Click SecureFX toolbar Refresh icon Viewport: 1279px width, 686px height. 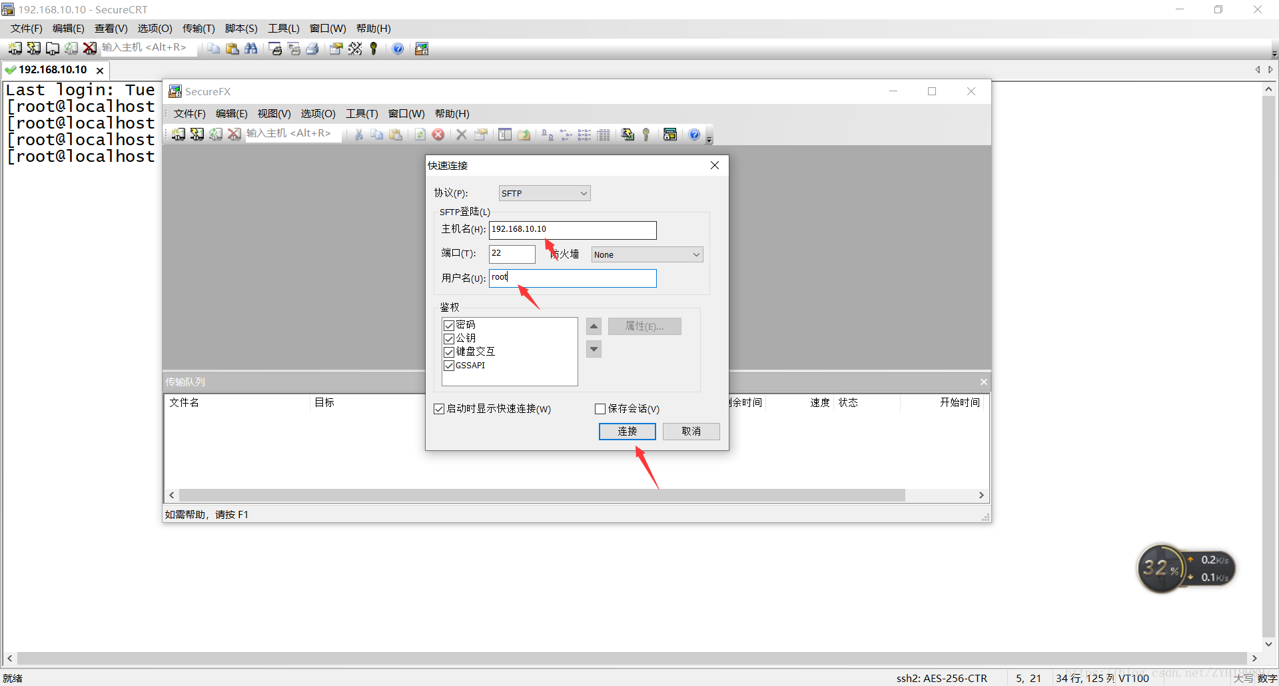coord(420,135)
